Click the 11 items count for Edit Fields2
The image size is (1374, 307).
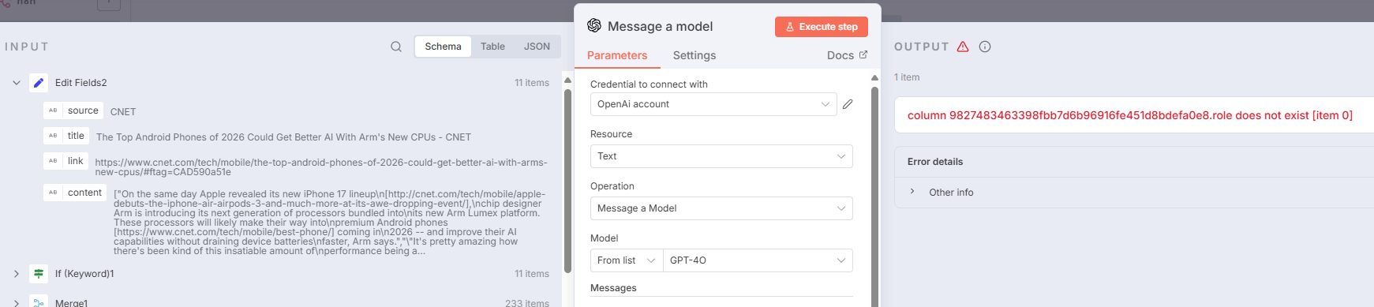tap(532, 83)
